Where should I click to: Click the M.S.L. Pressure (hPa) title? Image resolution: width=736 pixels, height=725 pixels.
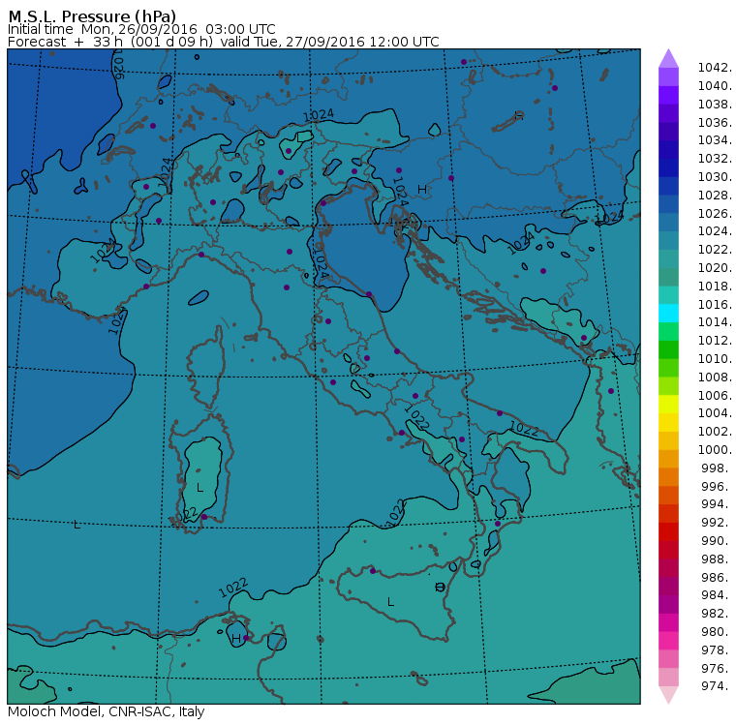[x=92, y=15]
